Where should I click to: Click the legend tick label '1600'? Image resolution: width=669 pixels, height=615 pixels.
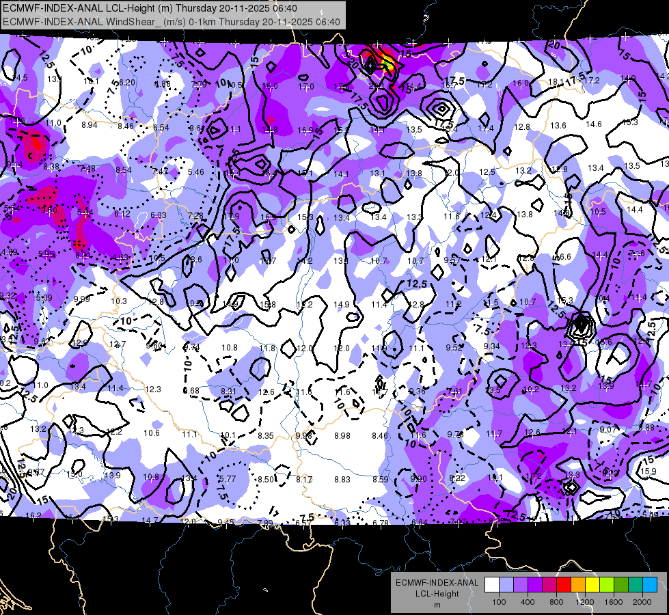(614, 602)
